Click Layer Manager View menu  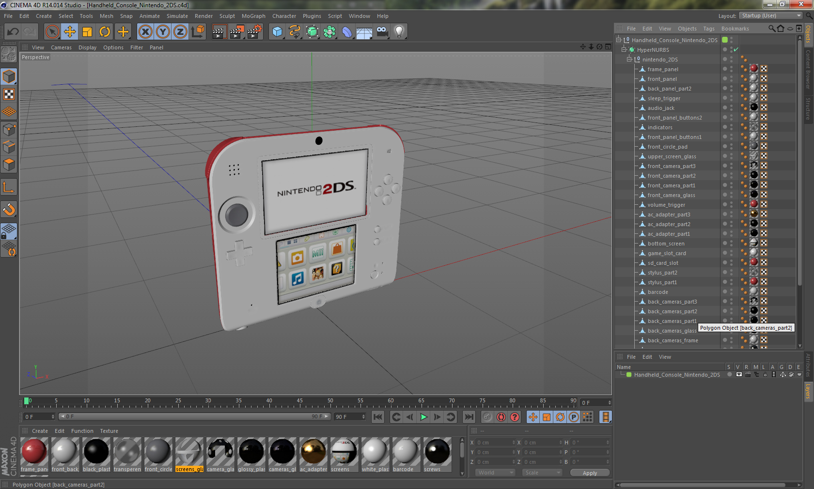(x=665, y=357)
